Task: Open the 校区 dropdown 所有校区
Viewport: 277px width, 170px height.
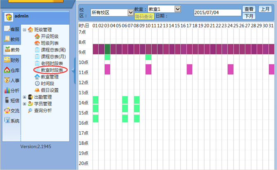Action: pyautogui.click(x=112, y=12)
